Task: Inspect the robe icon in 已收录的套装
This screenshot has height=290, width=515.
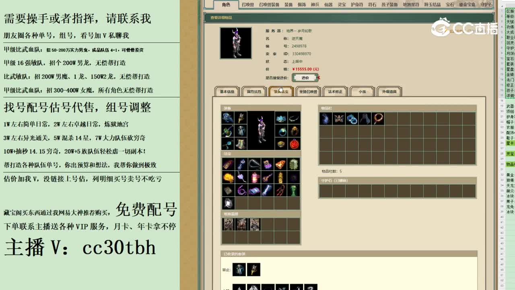Action: 239,269
